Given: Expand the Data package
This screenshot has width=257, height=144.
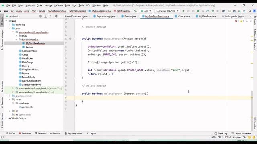Looking at the screenshot, I should [x=16, y=36].
